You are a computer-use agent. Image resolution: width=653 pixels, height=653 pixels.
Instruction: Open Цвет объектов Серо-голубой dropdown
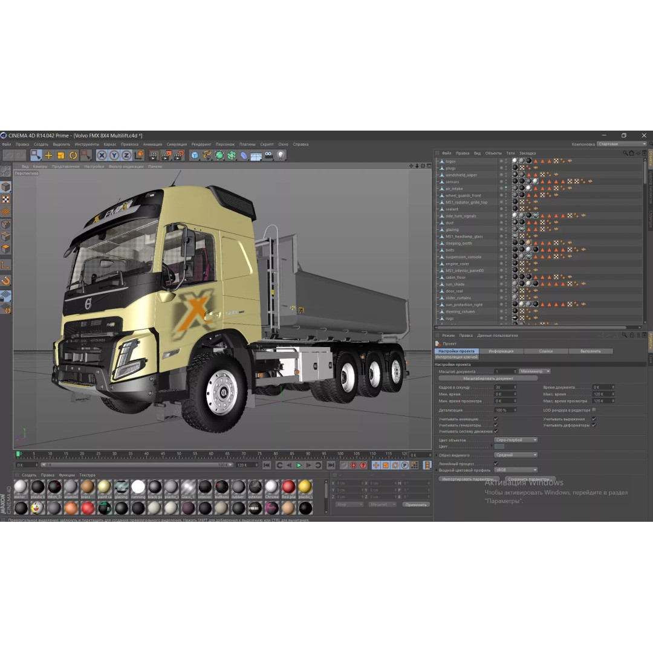point(516,440)
